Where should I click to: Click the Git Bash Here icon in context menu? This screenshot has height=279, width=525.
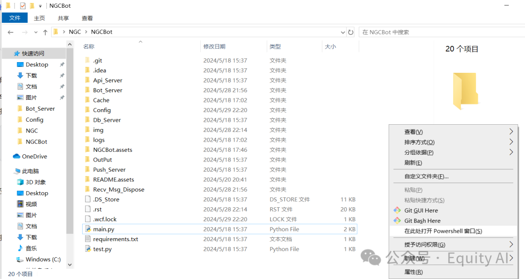click(397, 220)
